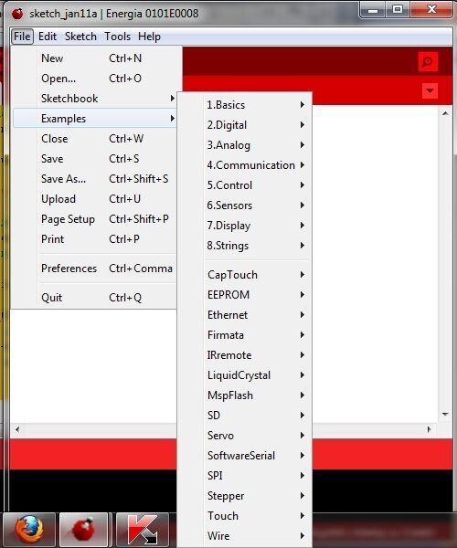Open the Tools menu

coord(118,37)
